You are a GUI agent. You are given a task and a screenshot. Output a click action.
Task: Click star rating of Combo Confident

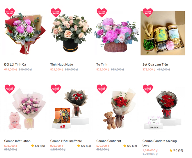(x=130, y=146)
